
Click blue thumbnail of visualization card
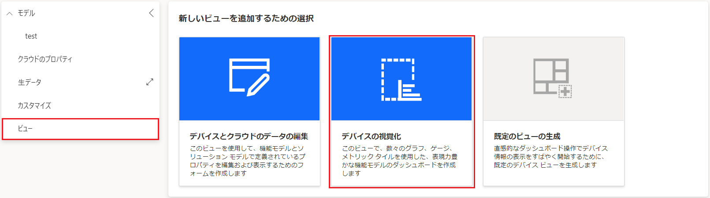click(x=401, y=79)
